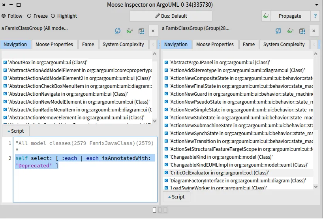Select 'ActionNewSubmachineState' row
The image size is (323, 219).
(238, 125)
